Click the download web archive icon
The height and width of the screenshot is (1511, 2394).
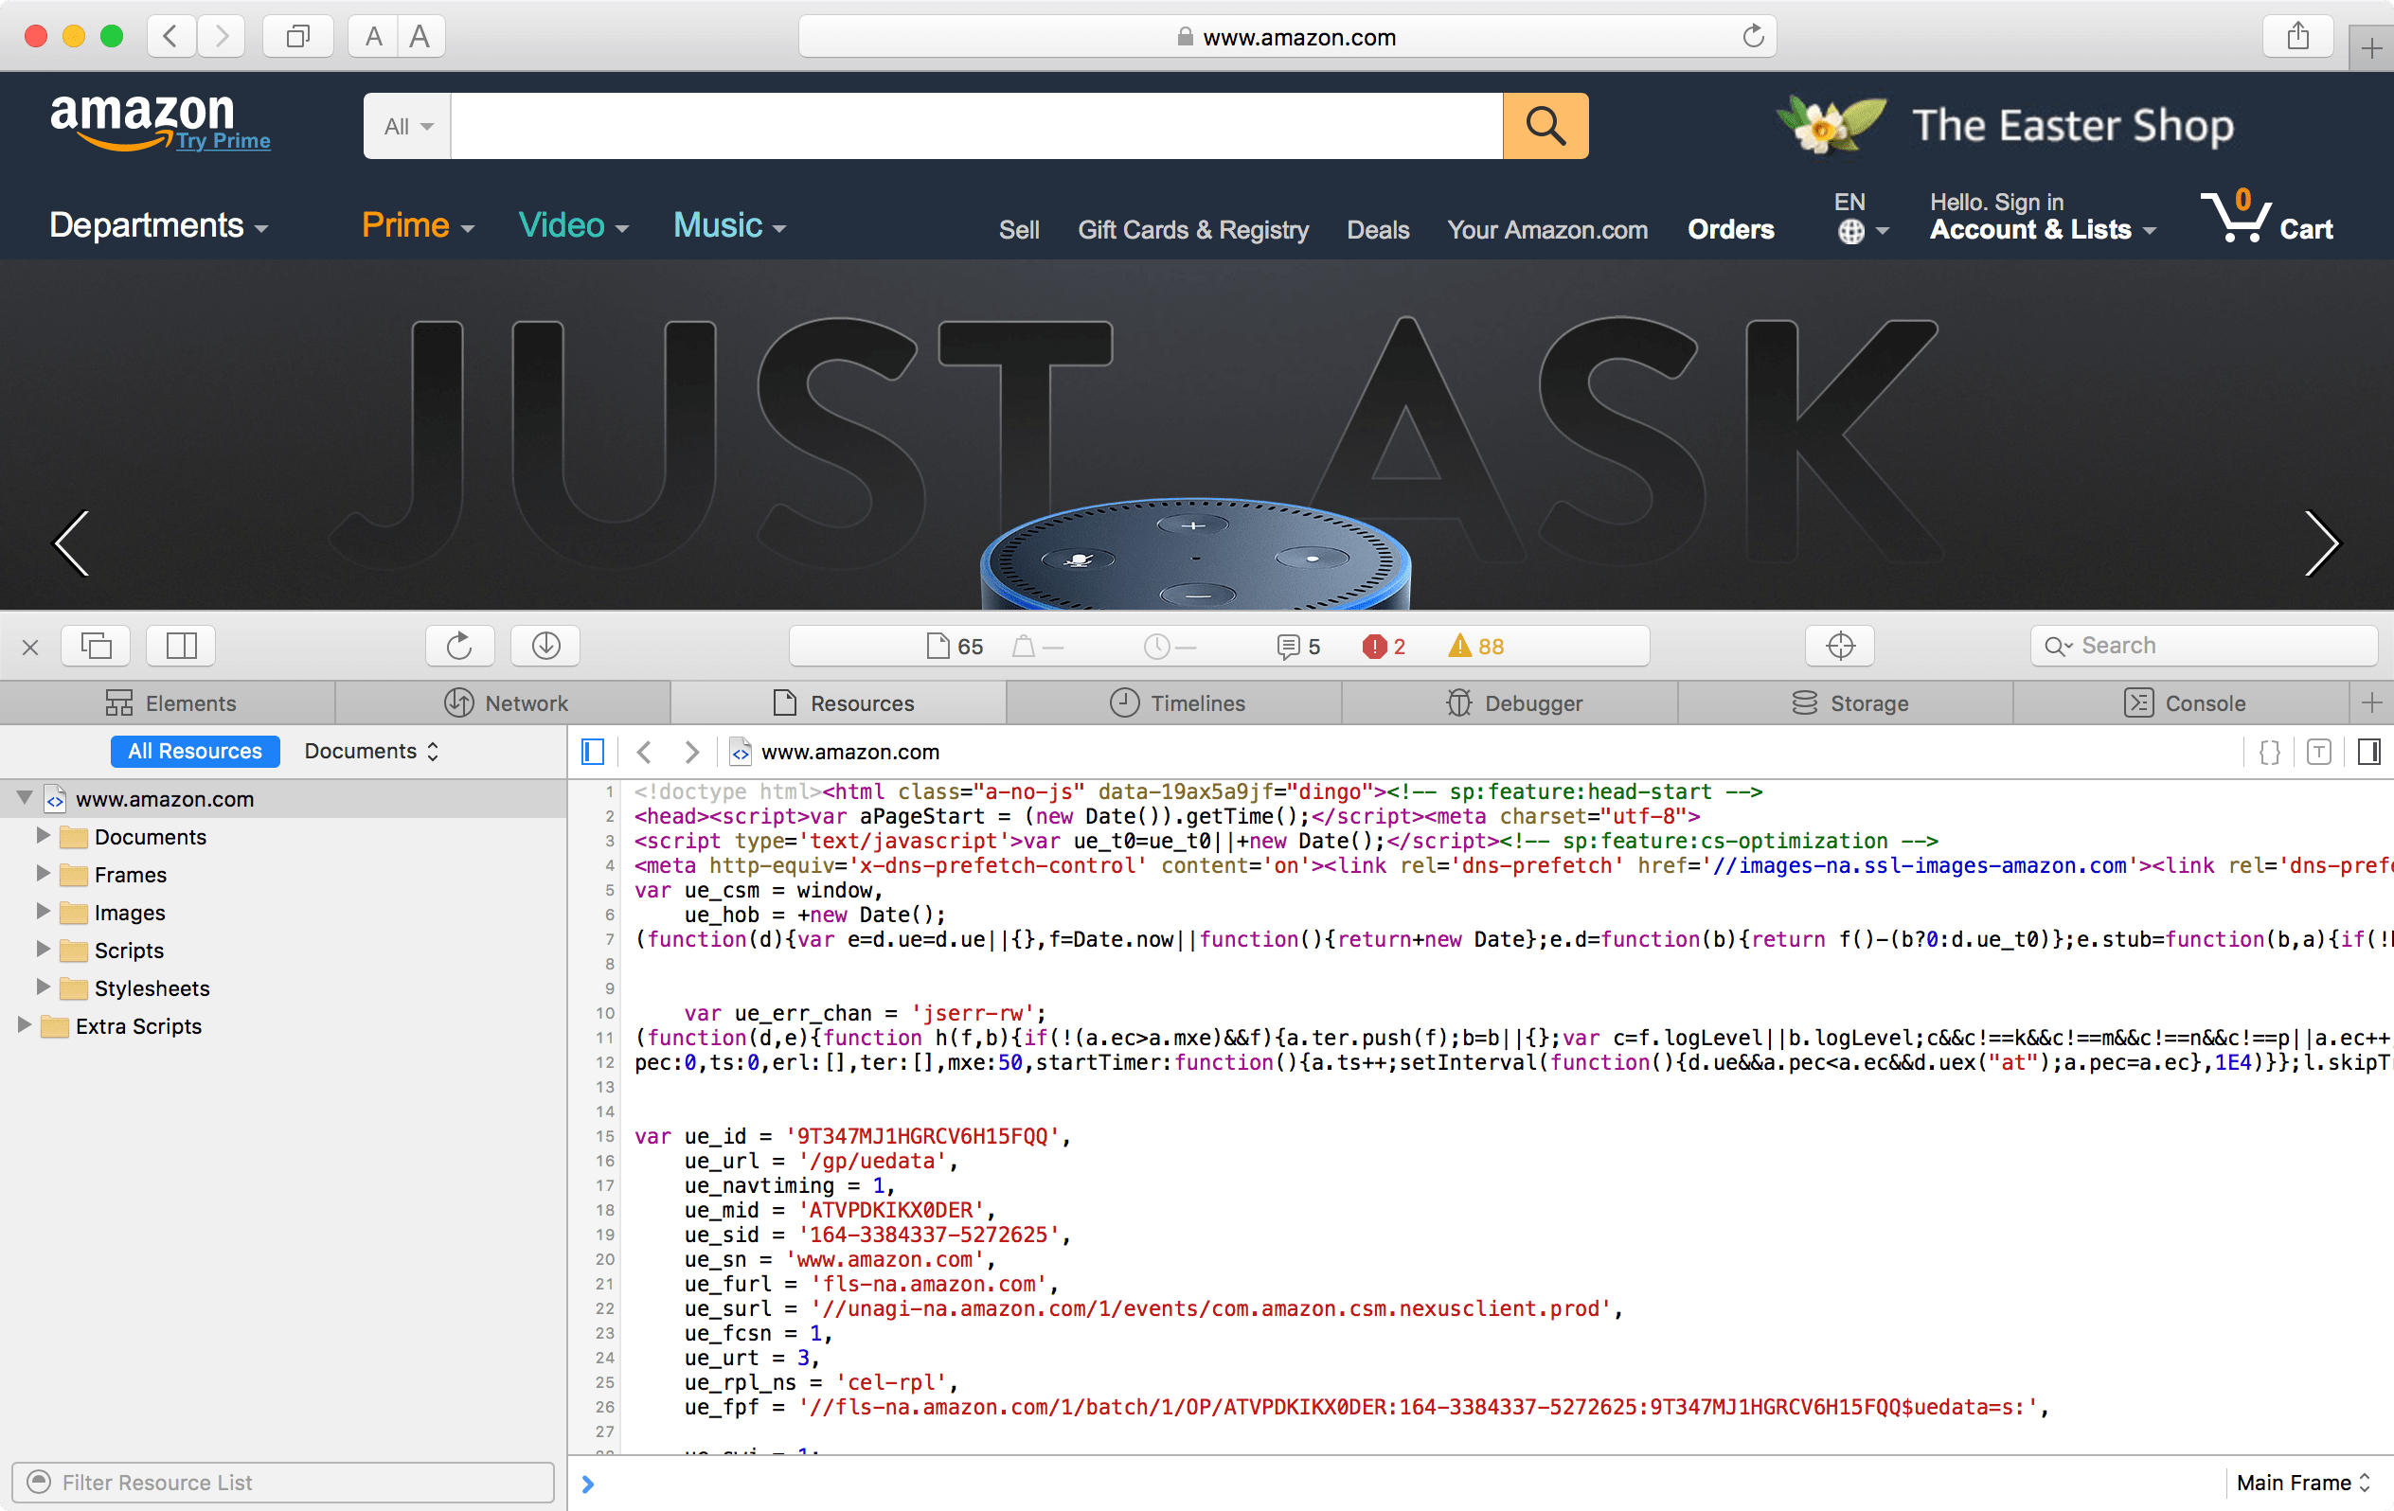545,646
